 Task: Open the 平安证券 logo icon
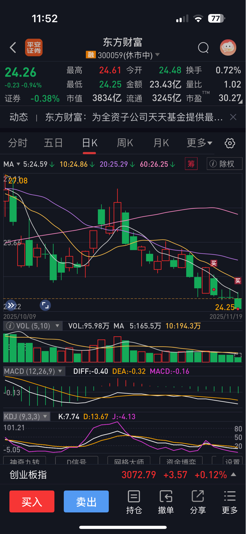tap(34, 47)
